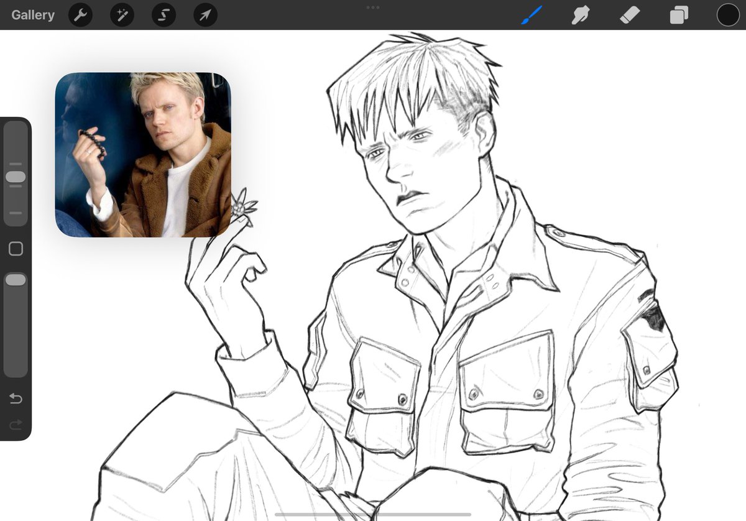Redo the last action
This screenshot has width=746, height=521.
coord(16,425)
